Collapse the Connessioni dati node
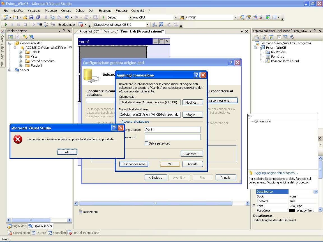Viewport: 323px width, 242px height. [x=10, y=43]
